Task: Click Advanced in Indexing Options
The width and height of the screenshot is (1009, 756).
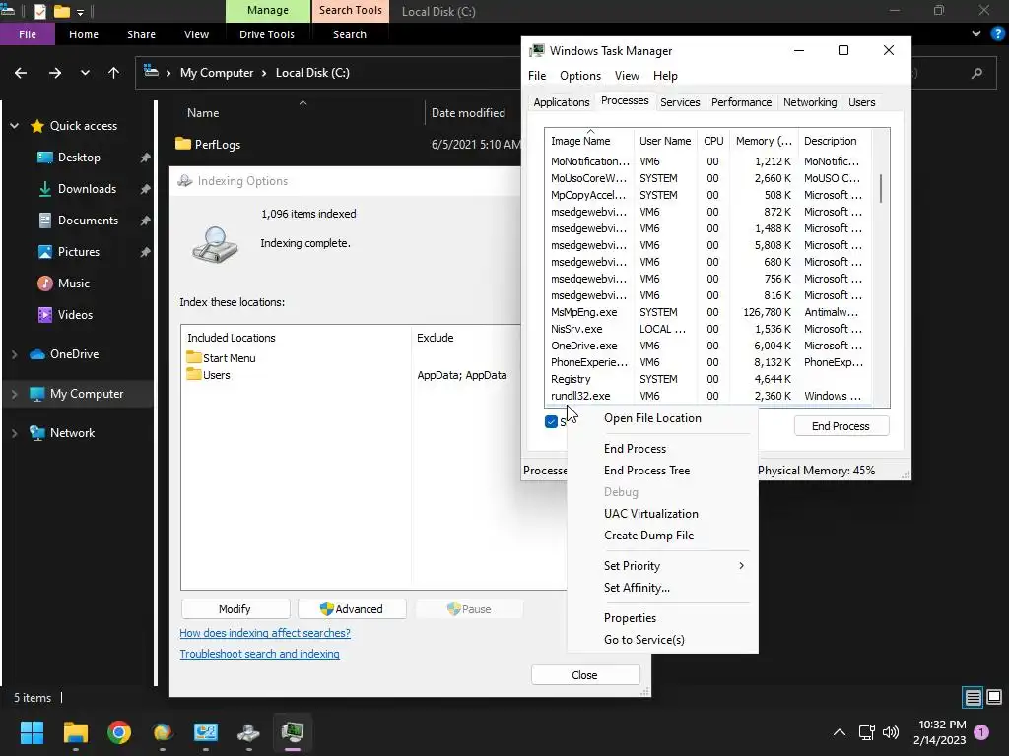Action: (x=352, y=609)
